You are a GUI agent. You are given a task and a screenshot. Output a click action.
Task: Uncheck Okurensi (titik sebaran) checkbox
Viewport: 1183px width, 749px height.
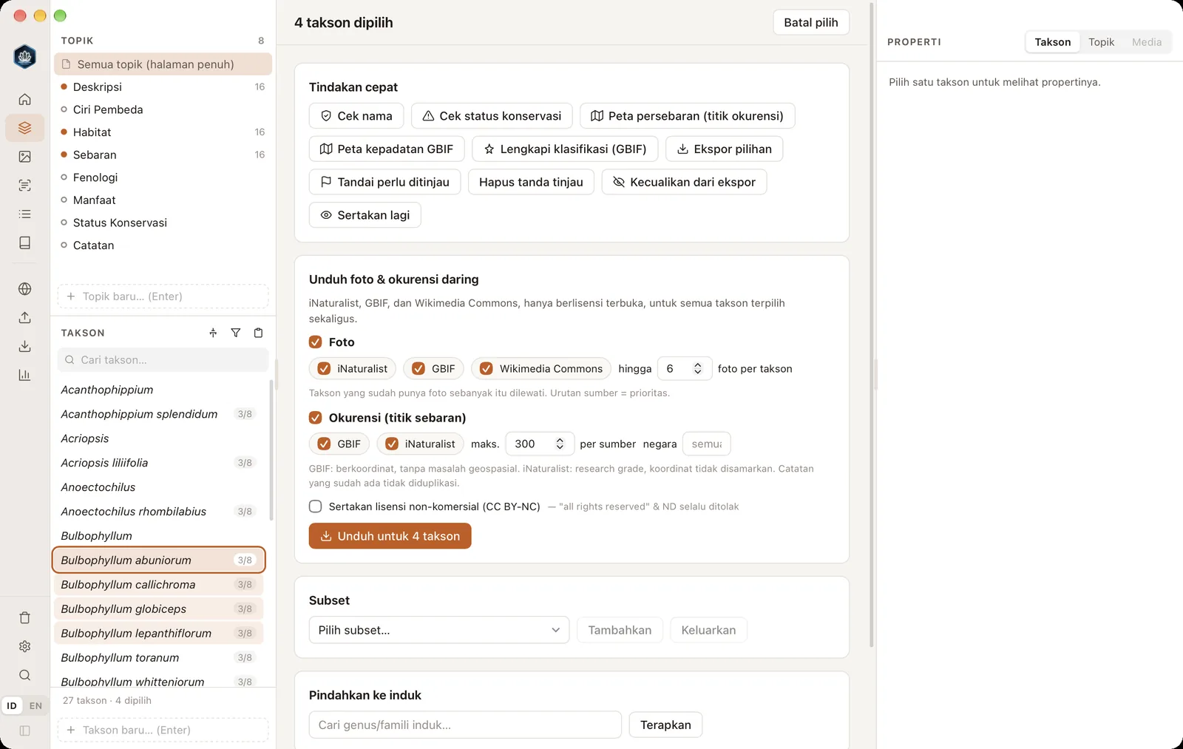click(315, 418)
